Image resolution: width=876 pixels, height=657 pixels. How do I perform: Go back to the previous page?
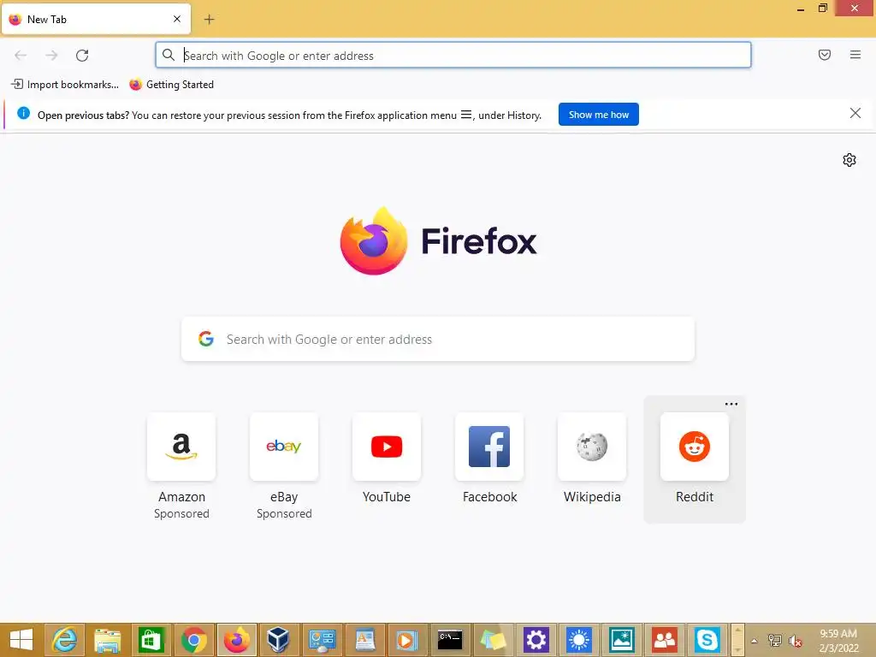pyautogui.click(x=21, y=56)
